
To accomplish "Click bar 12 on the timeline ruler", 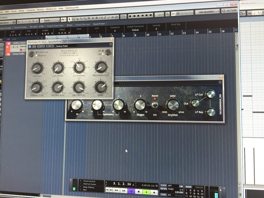I will pyautogui.click(x=172, y=34).
